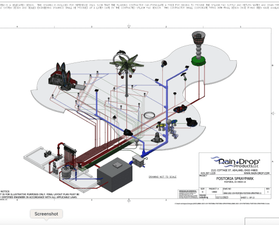The width and height of the screenshot is (279, 225).
Task: Click the Screenshot tooltip button
Action: [x=46, y=214]
